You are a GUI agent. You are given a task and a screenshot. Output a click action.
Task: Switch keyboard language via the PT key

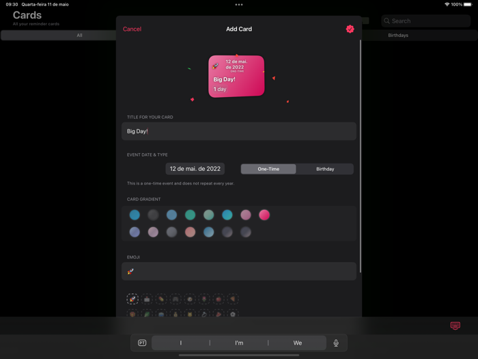142,343
